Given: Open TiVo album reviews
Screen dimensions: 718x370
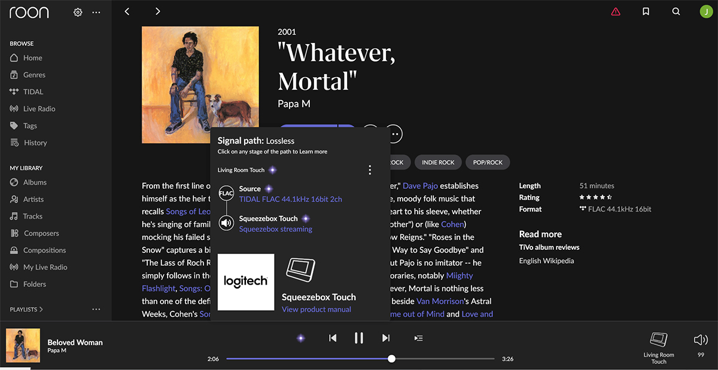Looking at the screenshot, I should click(549, 247).
